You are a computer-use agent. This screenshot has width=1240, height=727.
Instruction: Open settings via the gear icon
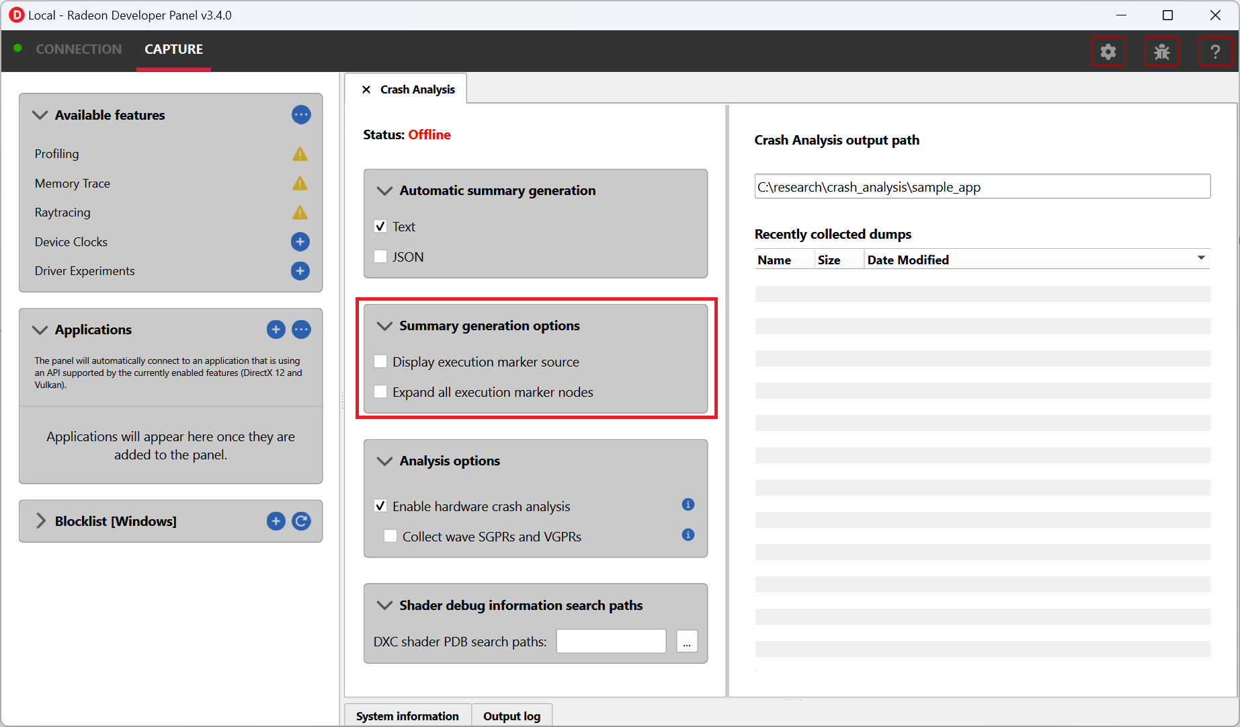1108,52
